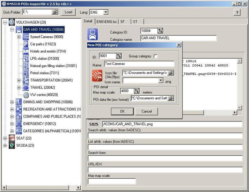Click the tree horizontal scrollbar right arrow
The width and height of the screenshot is (249, 192).
pyautogui.click(x=78, y=188)
